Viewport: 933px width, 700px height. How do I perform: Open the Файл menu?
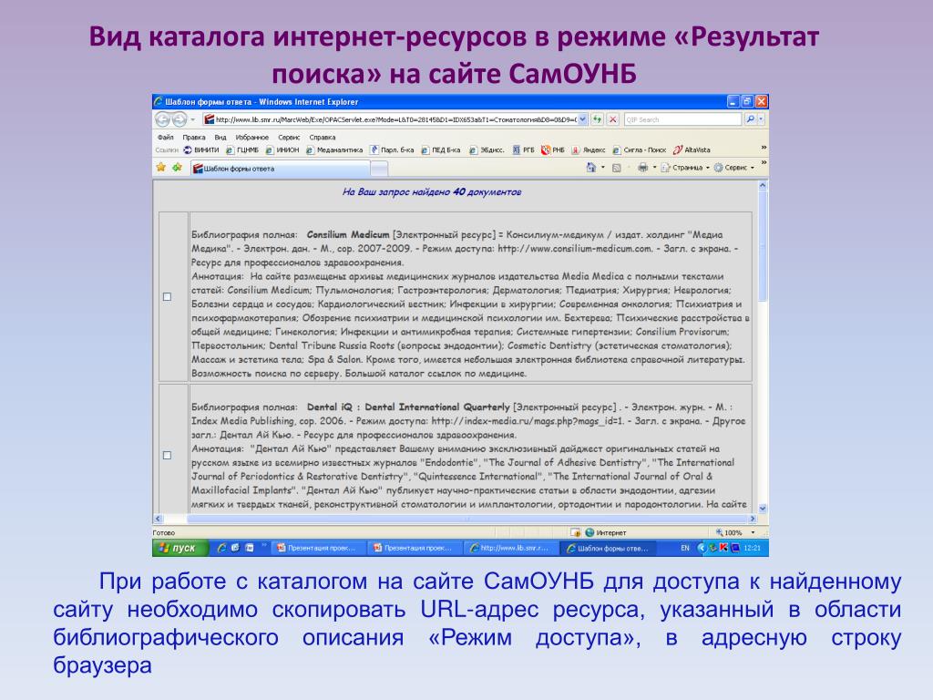pyautogui.click(x=166, y=137)
